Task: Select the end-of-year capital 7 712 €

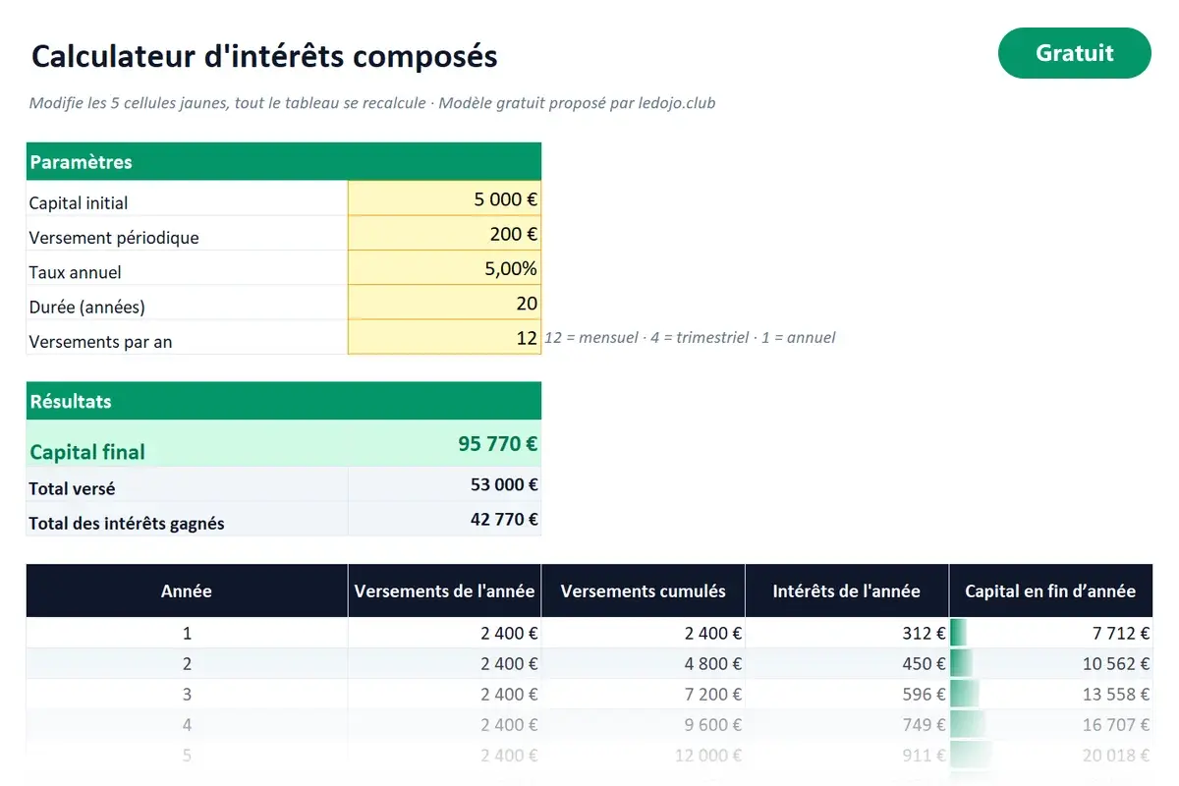Action: (x=1050, y=633)
